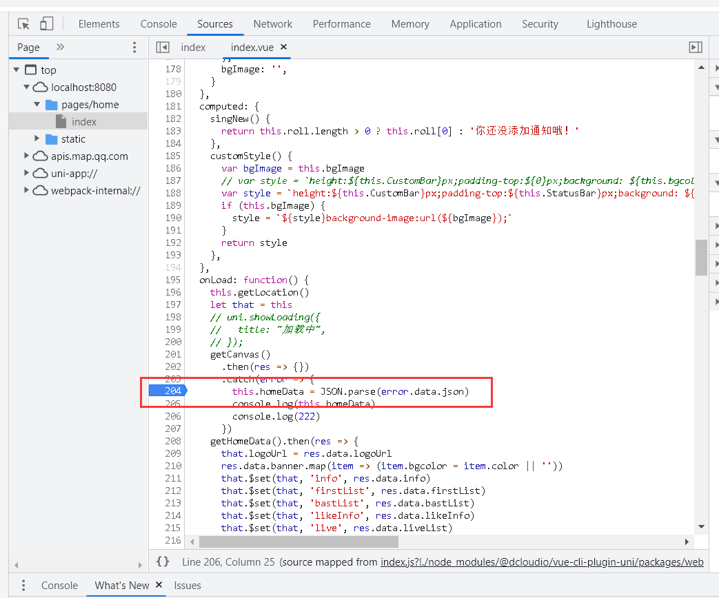Viewport: 719px width, 598px height.
Task: Click horizontal scrollbar right arrow
Action: pyautogui.click(x=687, y=542)
